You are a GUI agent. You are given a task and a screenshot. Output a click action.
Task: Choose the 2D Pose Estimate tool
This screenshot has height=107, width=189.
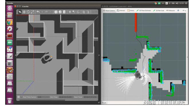[144, 11]
